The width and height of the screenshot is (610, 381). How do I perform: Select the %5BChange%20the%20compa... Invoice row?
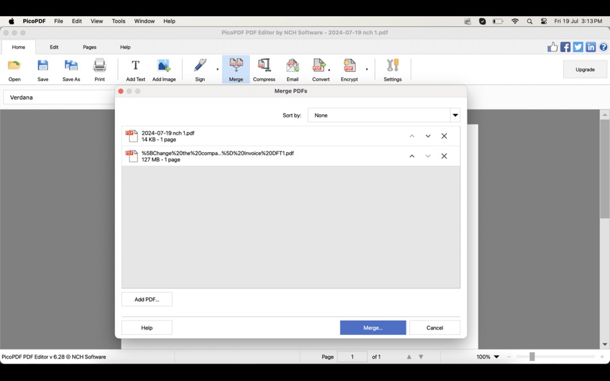(x=291, y=156)
